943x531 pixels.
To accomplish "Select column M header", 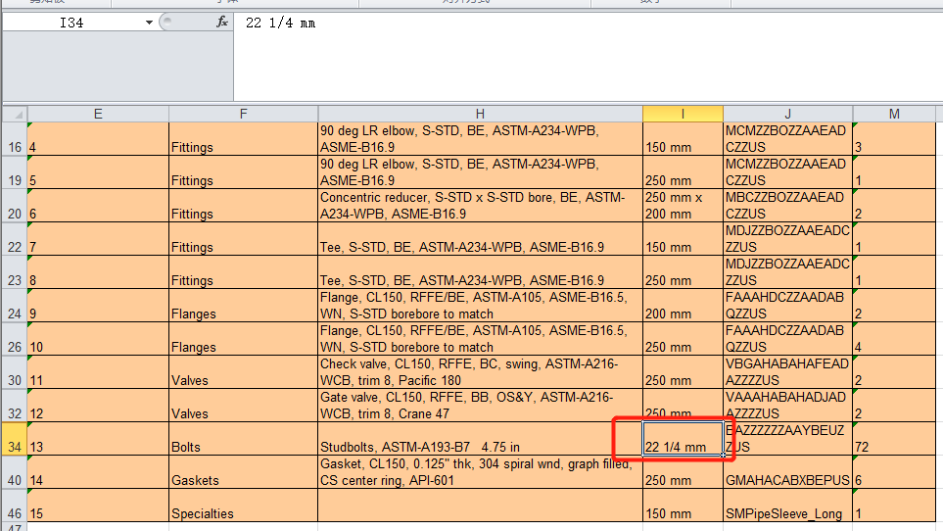I will coord(894,115).
